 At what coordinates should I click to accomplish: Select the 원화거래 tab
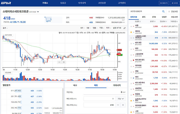pyautogui.click(x=133, y=17)
